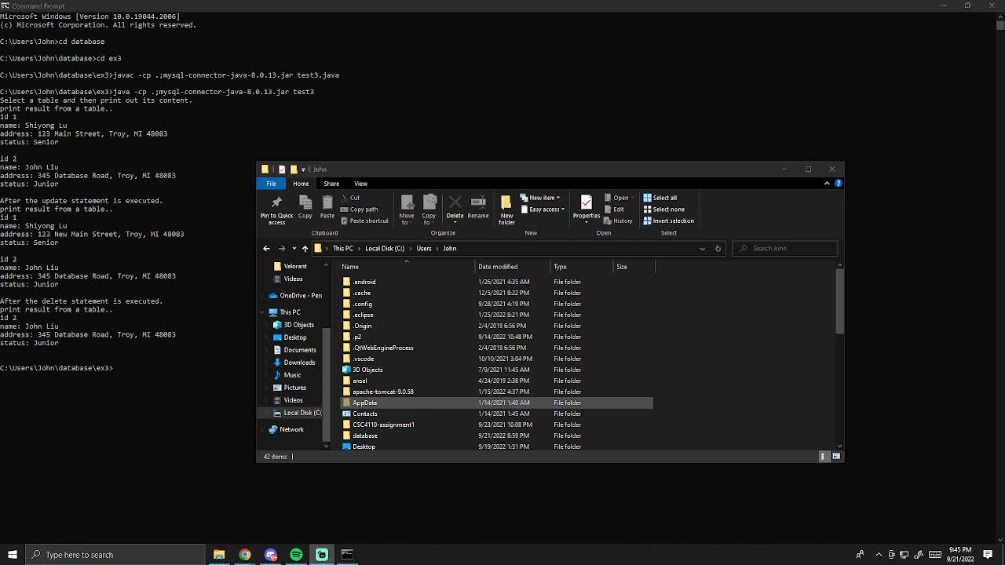Screen dimensions: 1005x565
Task: Switch to the Home ribbon tab
Action: point(301,184)
